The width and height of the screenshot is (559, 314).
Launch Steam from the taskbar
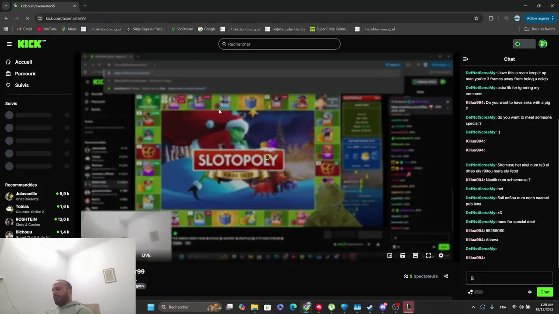[369, 307]
